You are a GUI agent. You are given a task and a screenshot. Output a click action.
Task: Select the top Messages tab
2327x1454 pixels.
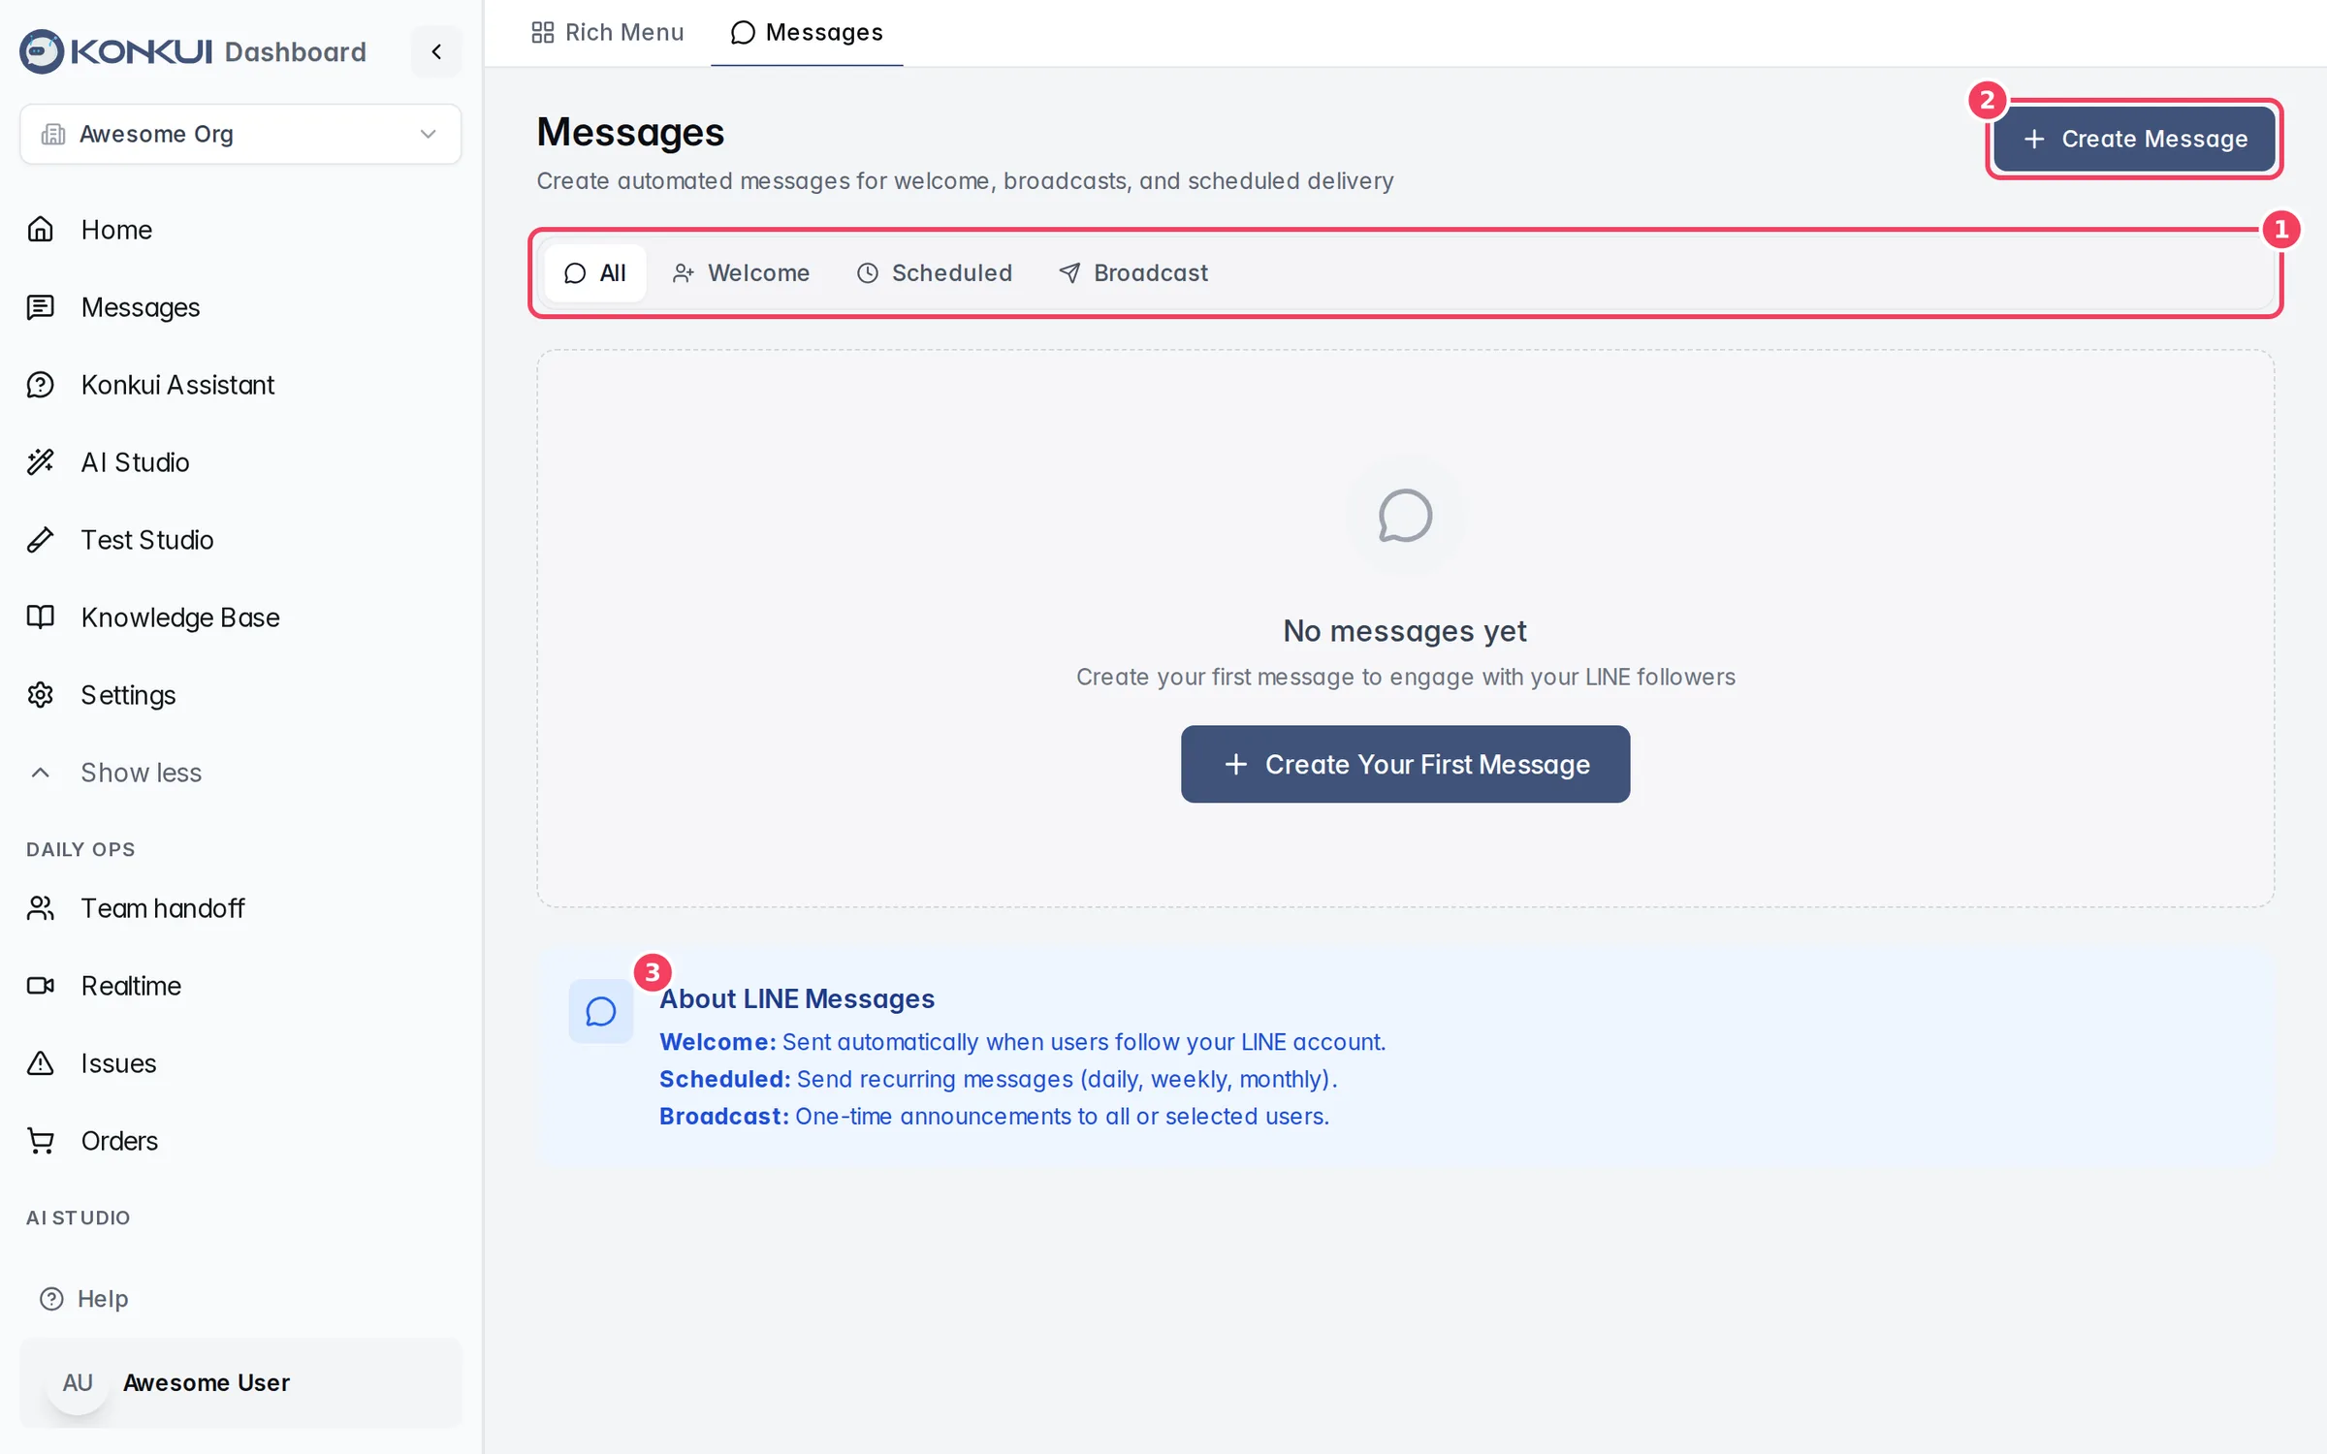pos(807,33)
